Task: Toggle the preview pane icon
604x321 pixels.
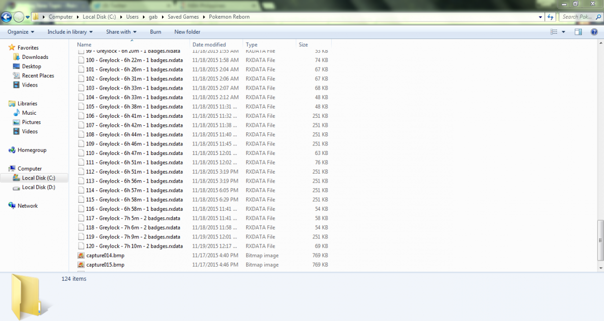Action: click(578, 32)
